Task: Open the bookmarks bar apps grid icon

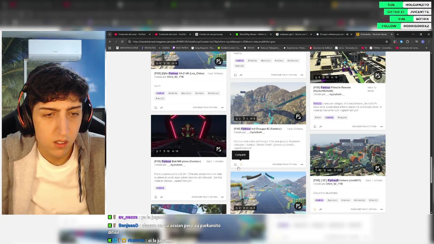Action: point(110,48)
